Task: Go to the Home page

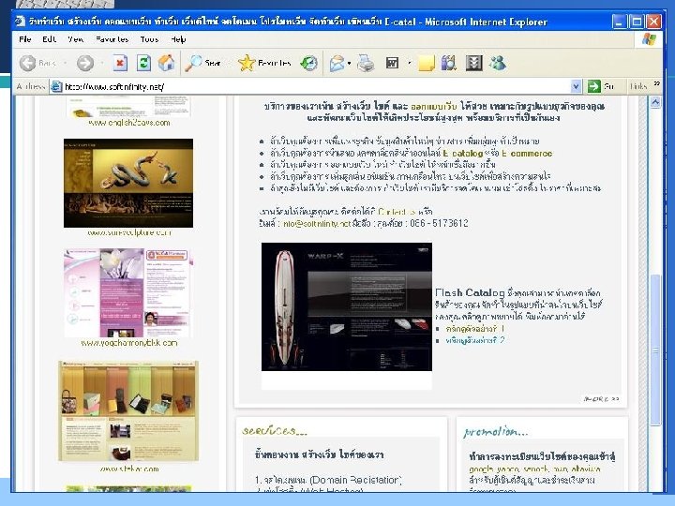Action: tap(166, 64)
